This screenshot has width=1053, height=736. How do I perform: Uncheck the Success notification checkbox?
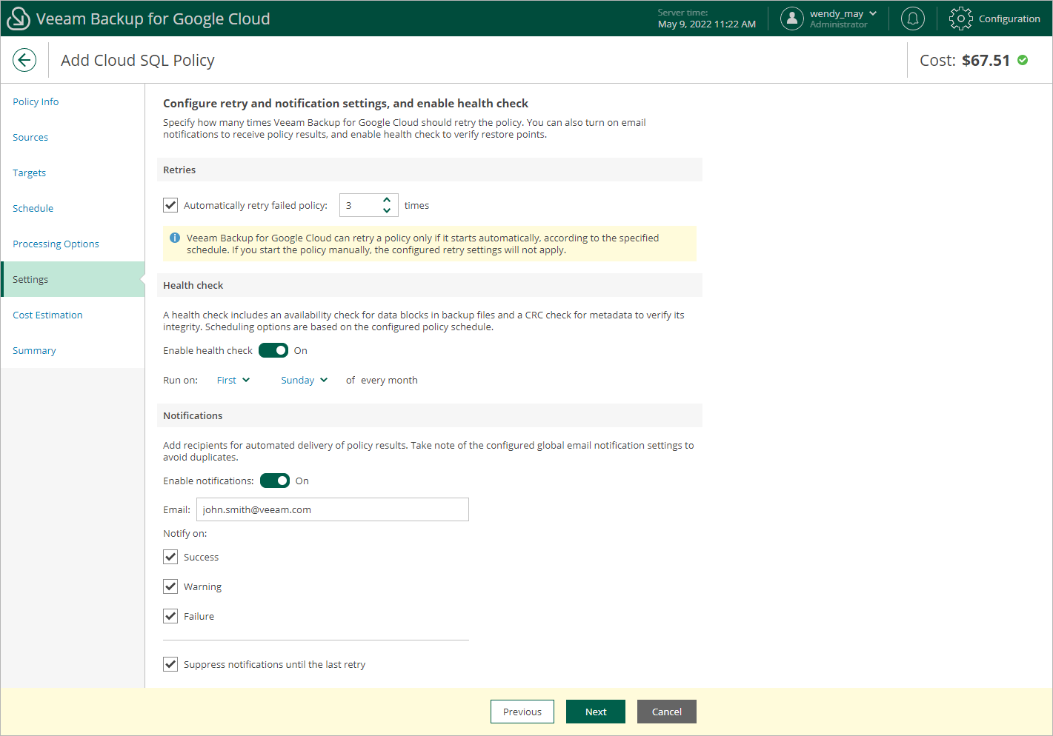pyautogui.click(x=170, y=557)
